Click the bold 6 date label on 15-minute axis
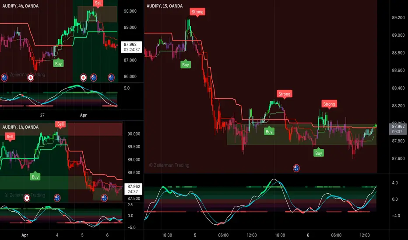The height and width of the screenshot is (240, 408). (x=308, y=235)
